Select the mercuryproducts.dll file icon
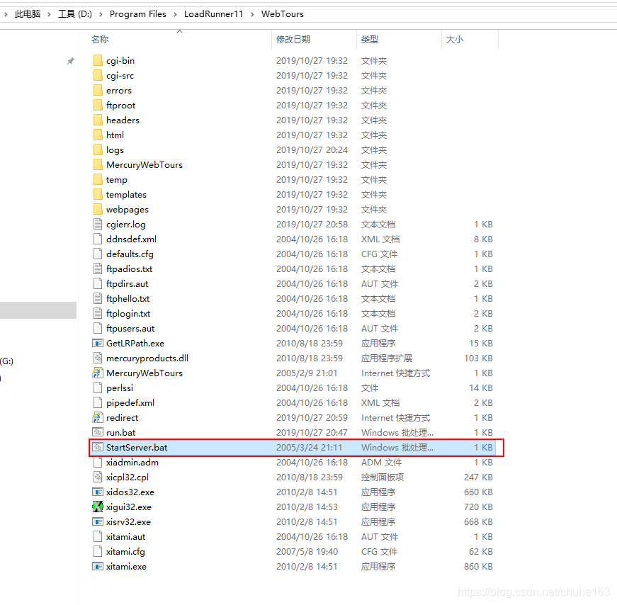 (x=98, y=358)
